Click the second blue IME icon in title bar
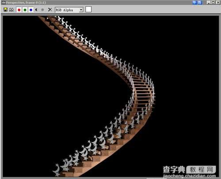This screenshot has width=221, height=179. pos(199,3)
